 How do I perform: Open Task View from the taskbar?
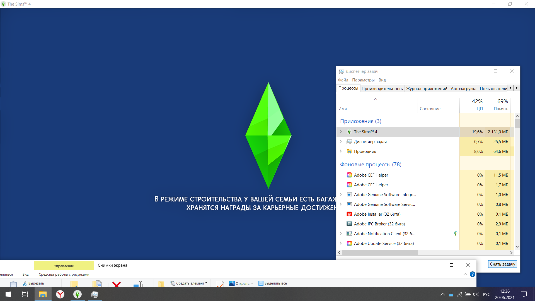tap(25, 294)
